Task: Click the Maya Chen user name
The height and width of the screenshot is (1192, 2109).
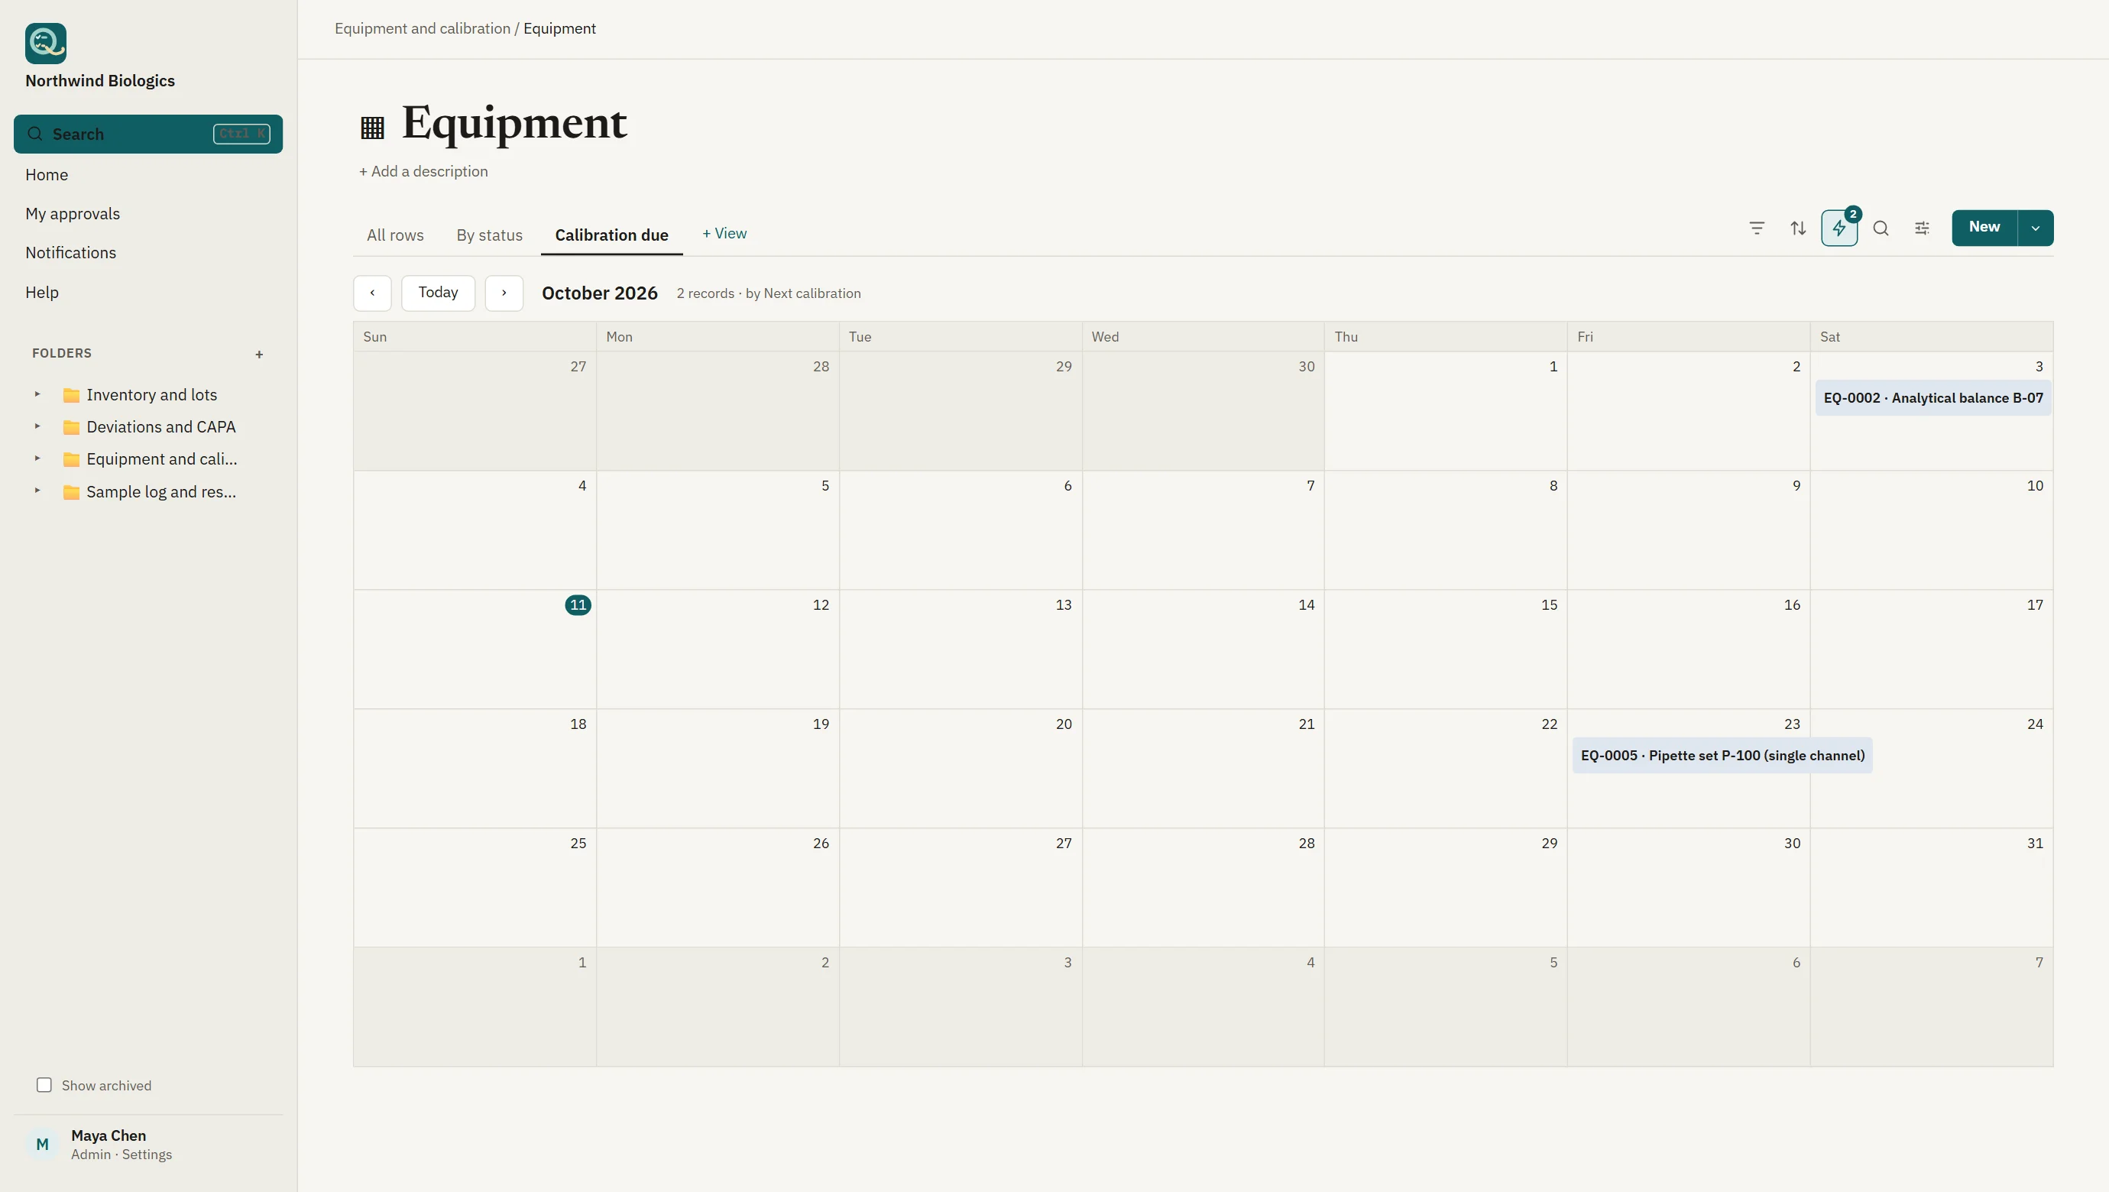Action: coord(109,1135)
